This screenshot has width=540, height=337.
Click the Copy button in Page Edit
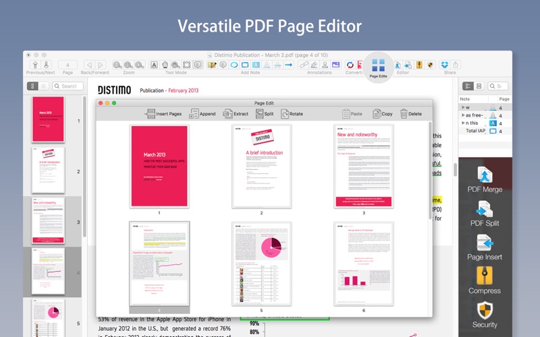(x=382, y=114)
